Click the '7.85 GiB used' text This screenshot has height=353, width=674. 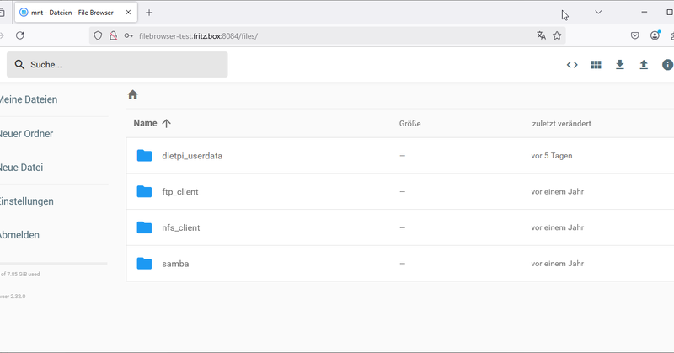(24, 275)
